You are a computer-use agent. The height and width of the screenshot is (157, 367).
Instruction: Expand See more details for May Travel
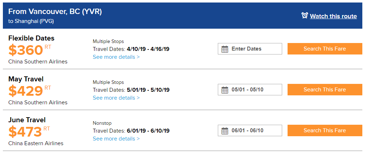(116, 98)
